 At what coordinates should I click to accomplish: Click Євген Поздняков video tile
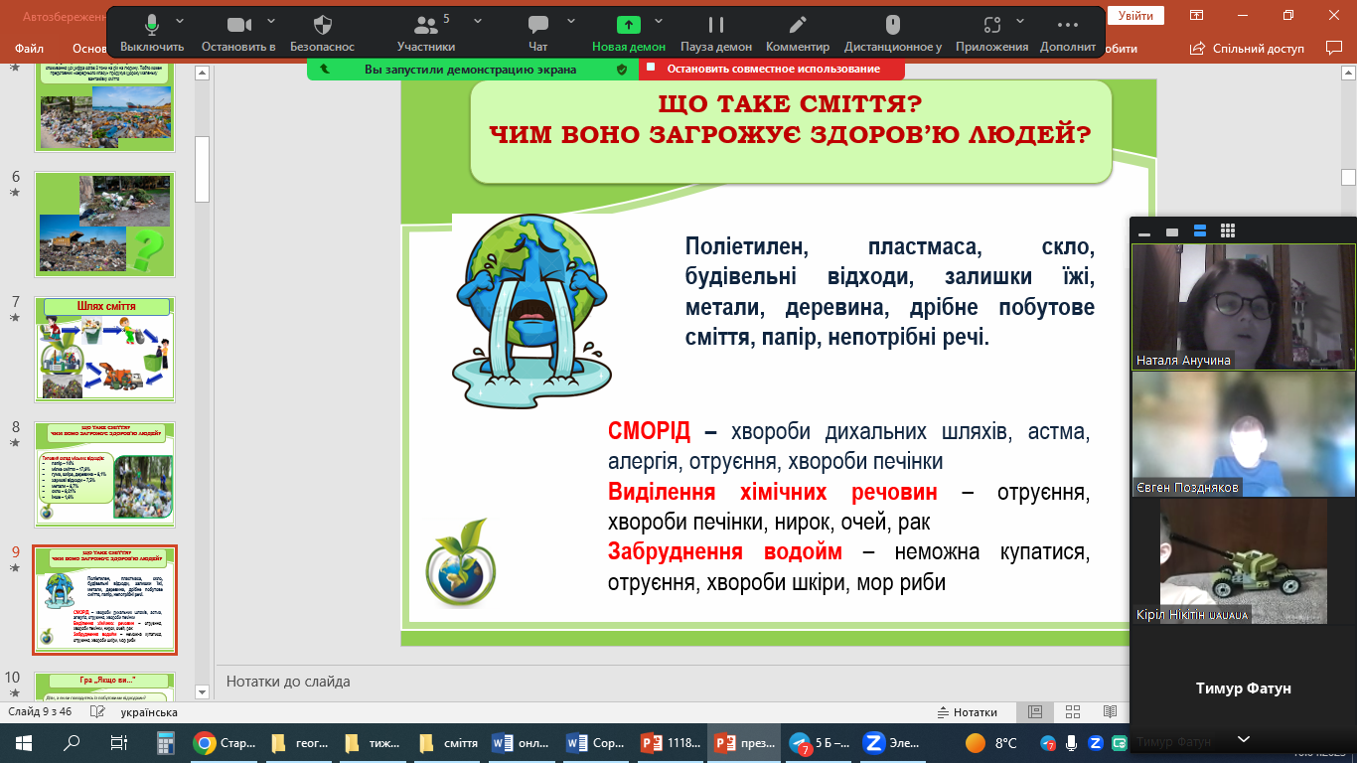[1244, 434]
